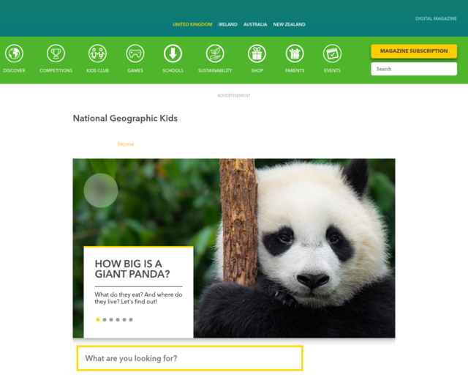Open the Parents icon
Image resolution: width=468 pixels, height=375 pixels.
pyautogui.click(x=295, y=53)
